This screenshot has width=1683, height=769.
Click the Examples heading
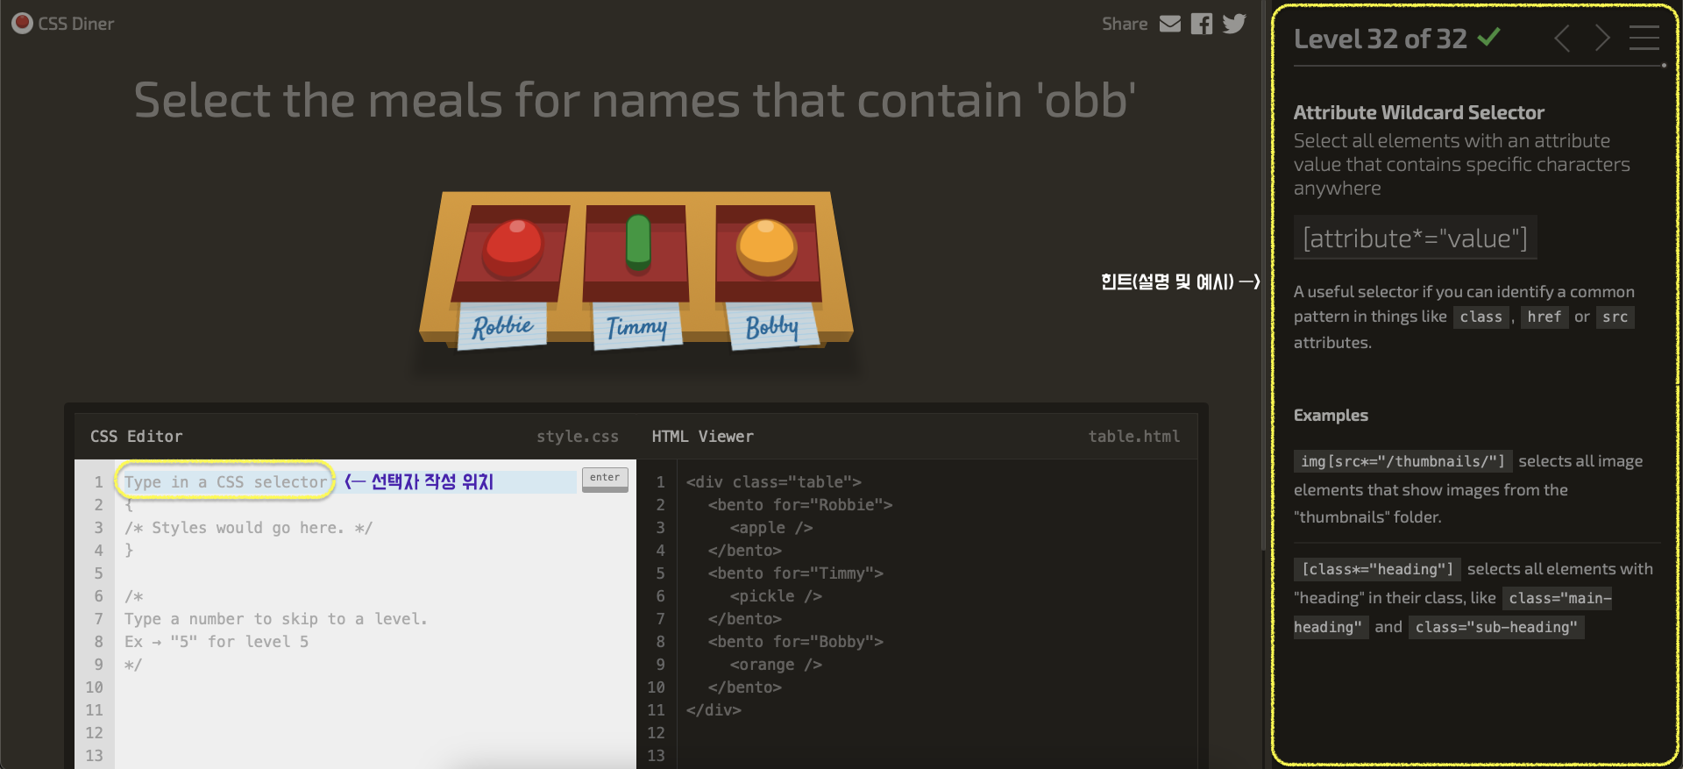click(x=1331, y=415)
